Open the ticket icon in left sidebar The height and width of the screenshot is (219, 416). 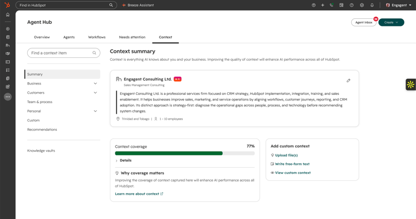click(x=8, y=62)
